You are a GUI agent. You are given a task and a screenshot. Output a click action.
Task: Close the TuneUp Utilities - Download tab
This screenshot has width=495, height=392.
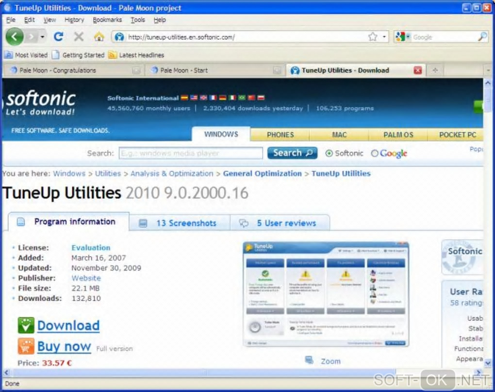point(418,70)
